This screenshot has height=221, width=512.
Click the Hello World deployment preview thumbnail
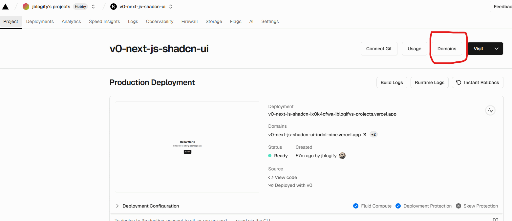point(187,147)
